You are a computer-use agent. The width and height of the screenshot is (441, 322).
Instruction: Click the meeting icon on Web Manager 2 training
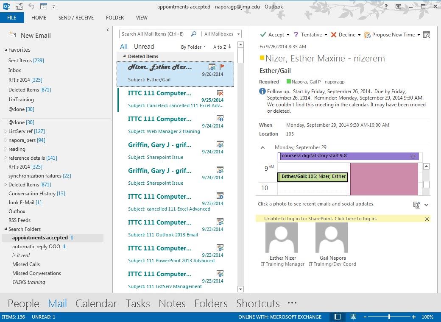pyautogui.click(x=220, y=118)
